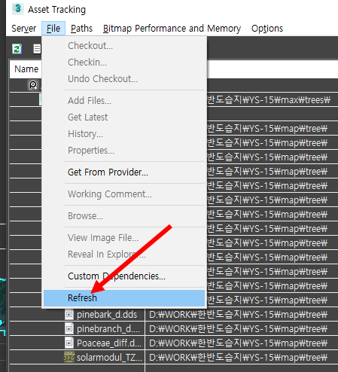Close the File menu by clicking File

(x=53, y=29)
